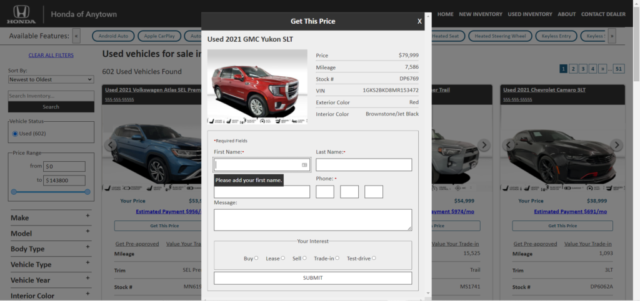Edit the price range 'from' field

point(64,166)
